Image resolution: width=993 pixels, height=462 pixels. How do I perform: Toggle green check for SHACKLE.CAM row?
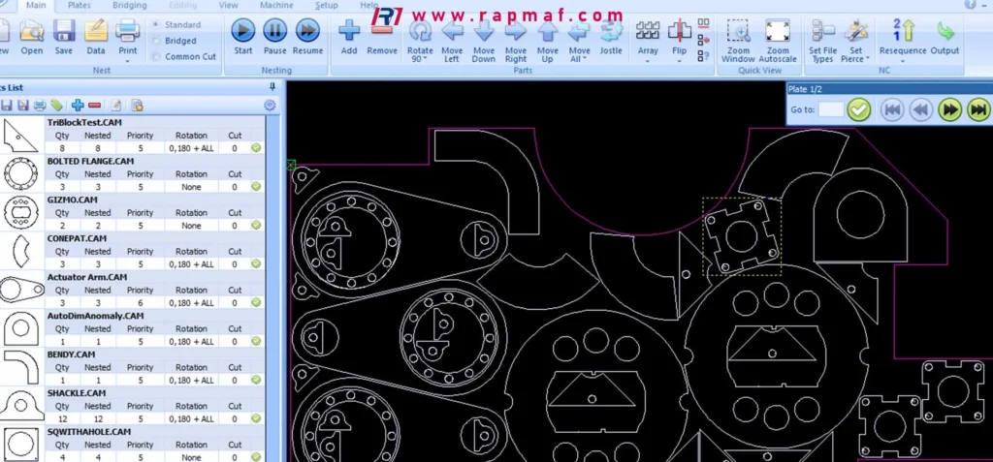pos(256,418)
